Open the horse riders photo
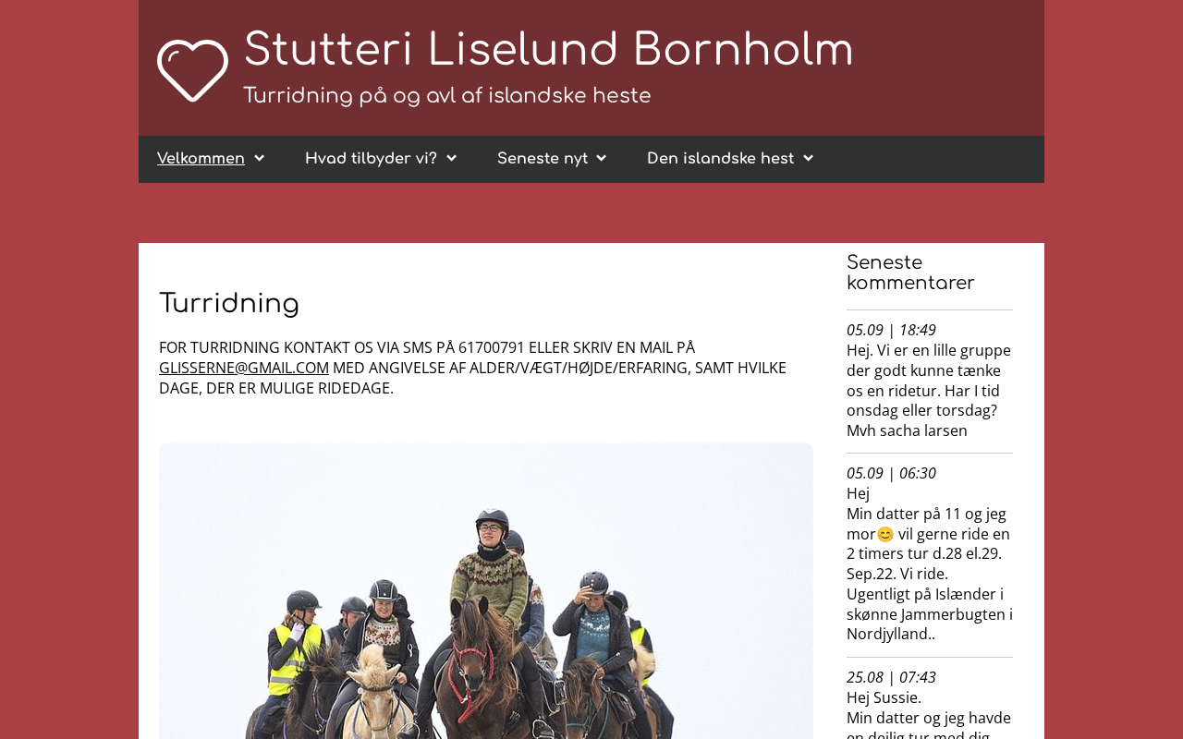Viewport: 1183px width, 739px height. pyautogui.click(x=486, y=591)
